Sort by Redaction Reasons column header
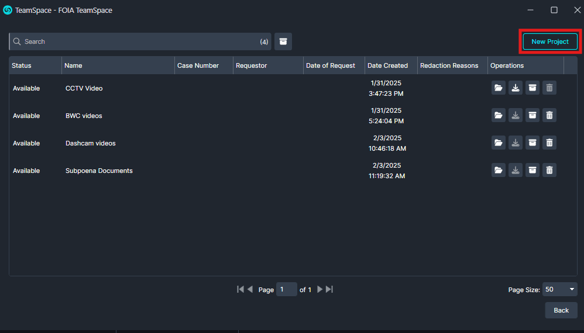Screen dimensions: 584x333 click(x=452, y=65)
